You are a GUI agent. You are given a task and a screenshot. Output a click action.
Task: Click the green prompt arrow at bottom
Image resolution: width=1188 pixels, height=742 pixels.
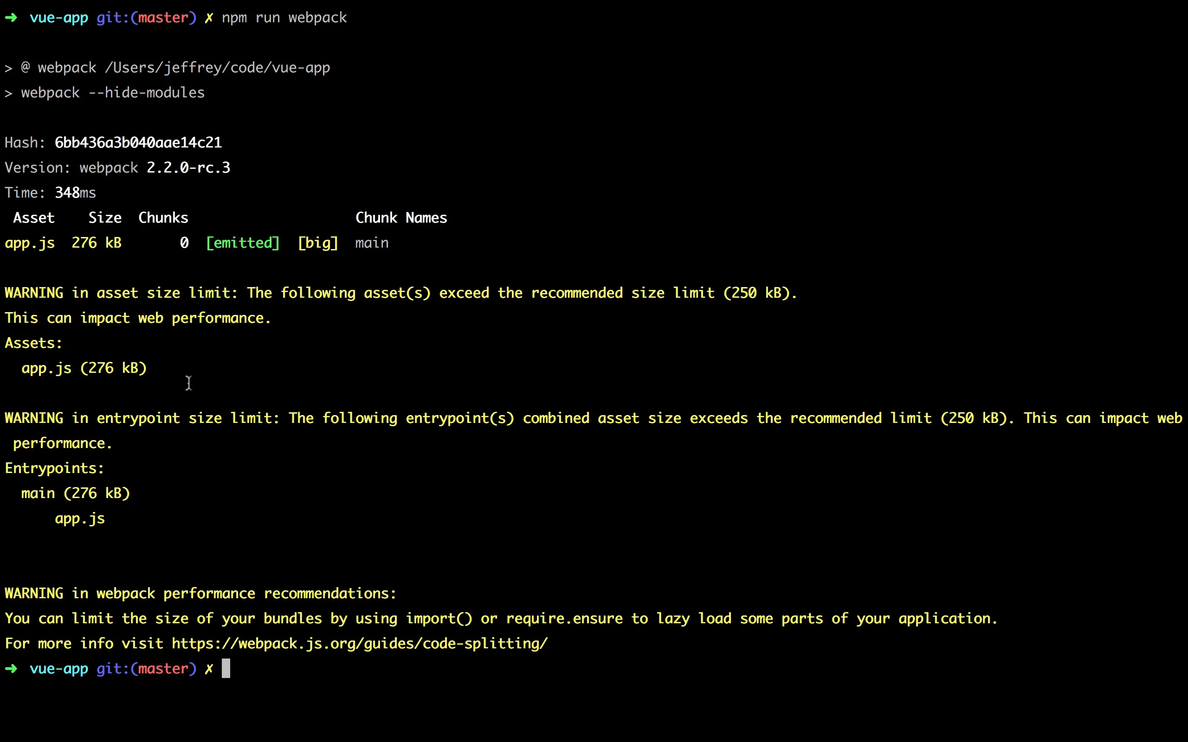11,668
